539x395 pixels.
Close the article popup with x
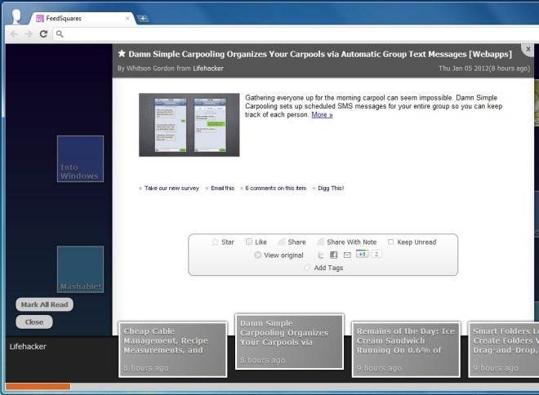coord(528,49)
